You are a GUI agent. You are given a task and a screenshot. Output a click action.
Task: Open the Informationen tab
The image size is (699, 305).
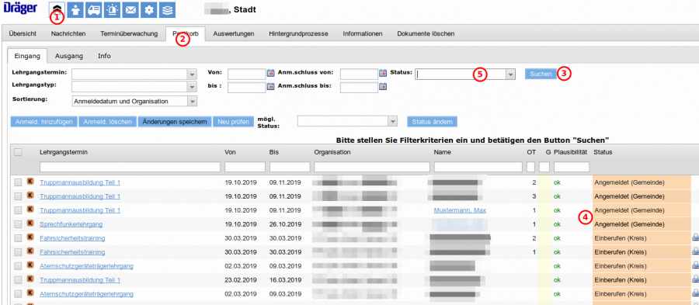click(363, 33)
